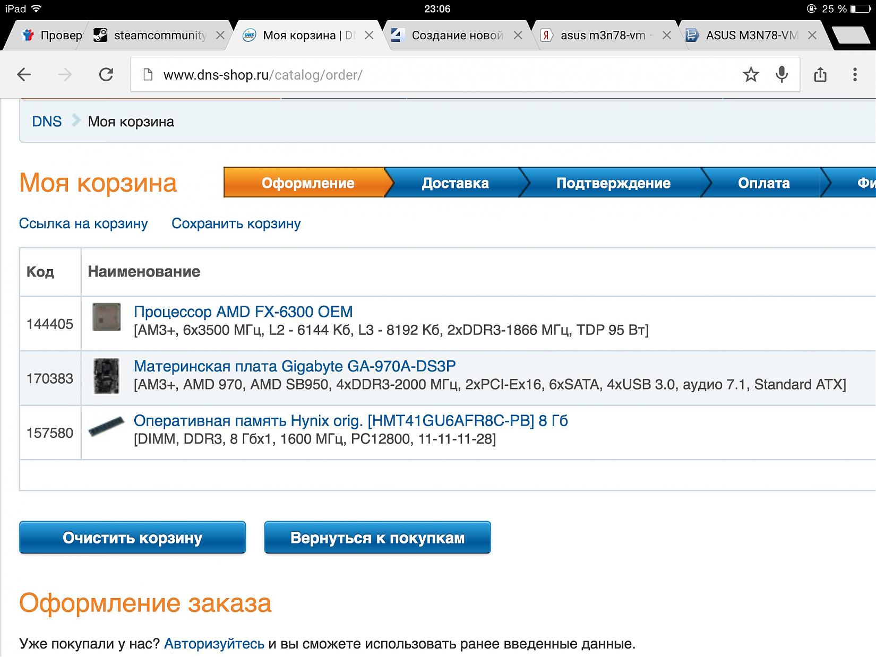Screen dimensions: 876x657
Task: Click the AMD FX-6300 processor thumbnail
Action: click(106, 317)
